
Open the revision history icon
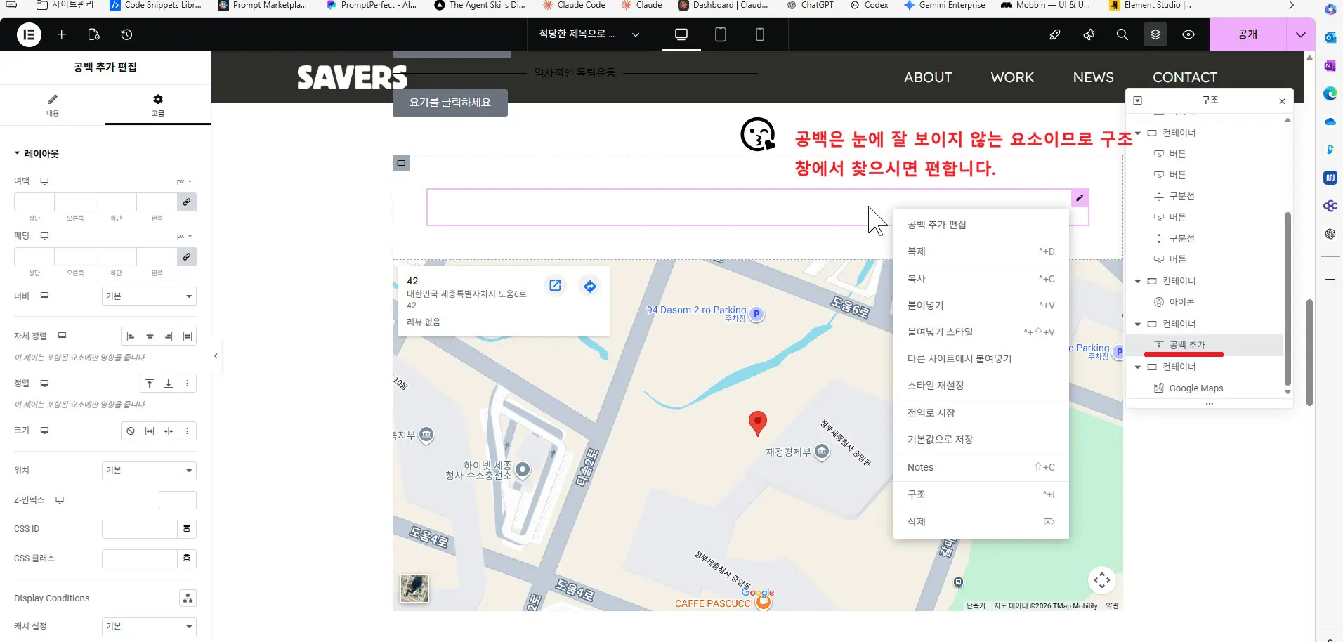point(126,34)
